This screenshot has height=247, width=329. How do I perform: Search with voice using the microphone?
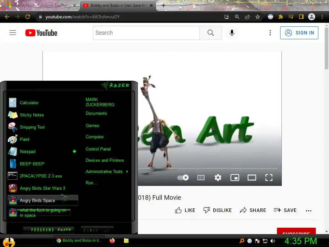pyautogui.click(x=232, y=33)
